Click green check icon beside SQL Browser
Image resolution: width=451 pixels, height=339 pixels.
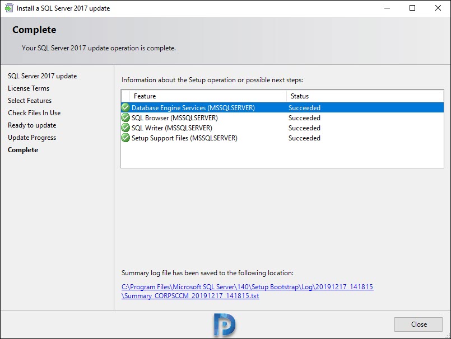pyautogui.click(x=125, y=117)
